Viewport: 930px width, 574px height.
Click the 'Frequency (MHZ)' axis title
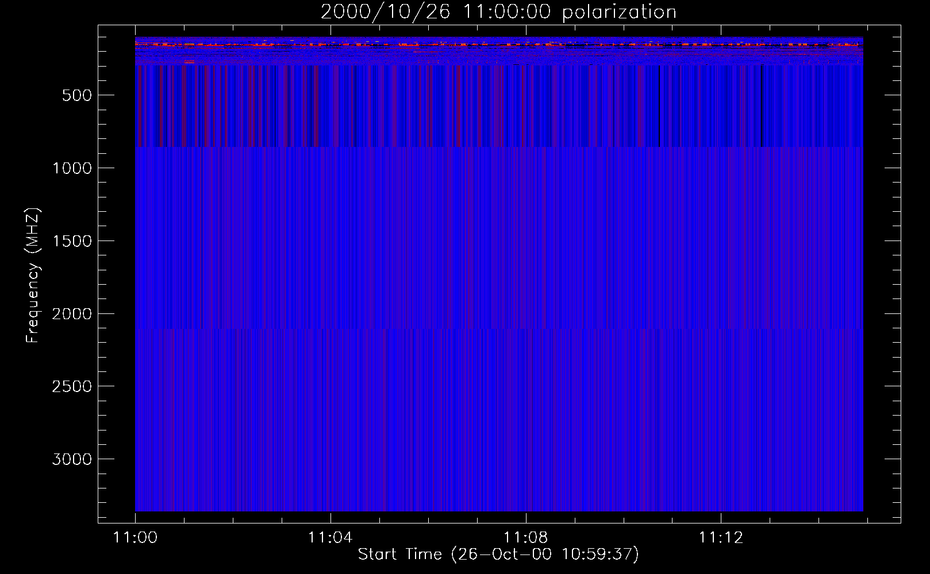tap(33, 275)
